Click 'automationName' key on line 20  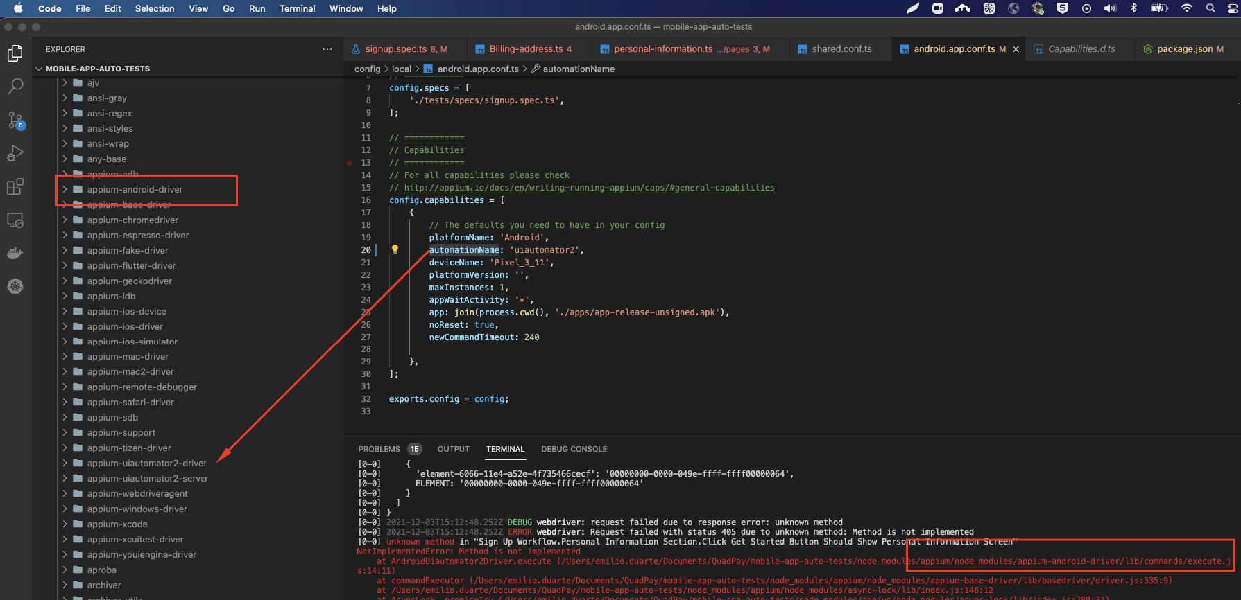(x=464, y=250)
